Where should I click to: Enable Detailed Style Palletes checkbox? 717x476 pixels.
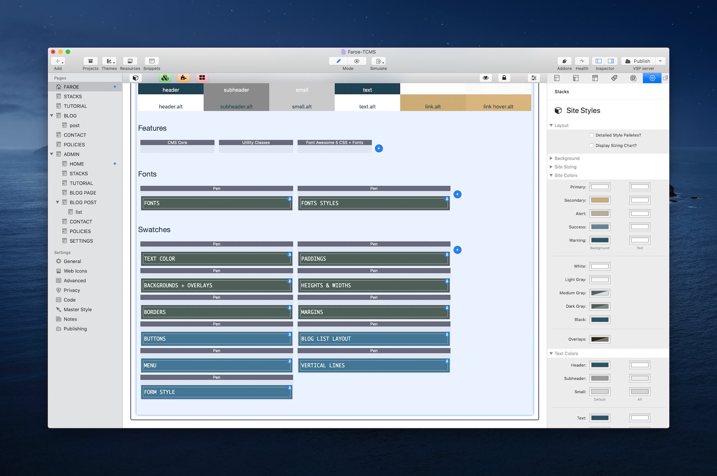pos(592,135)
